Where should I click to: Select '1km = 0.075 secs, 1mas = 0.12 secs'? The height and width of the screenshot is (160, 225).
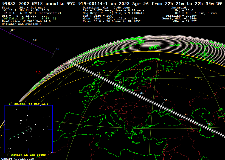(x=114, y=10)
